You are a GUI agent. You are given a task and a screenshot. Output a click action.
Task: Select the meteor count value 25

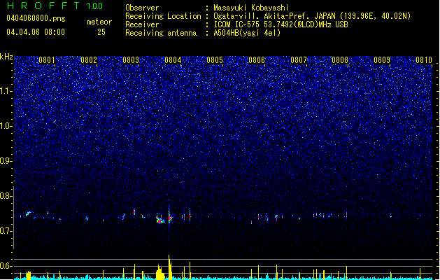101,32
